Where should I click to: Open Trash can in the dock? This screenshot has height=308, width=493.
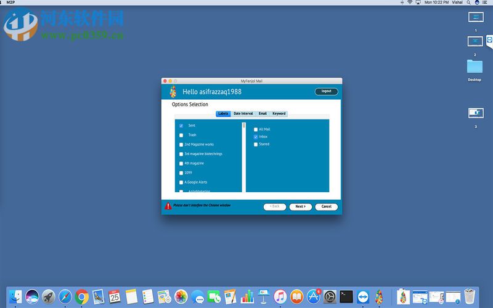(x=470, y=297)
